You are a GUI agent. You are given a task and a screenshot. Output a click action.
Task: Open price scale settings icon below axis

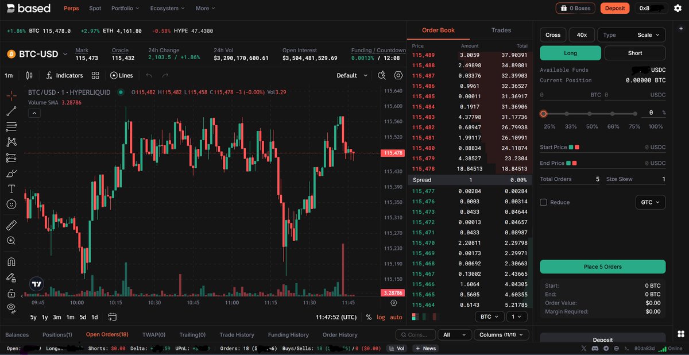[394, 302]
